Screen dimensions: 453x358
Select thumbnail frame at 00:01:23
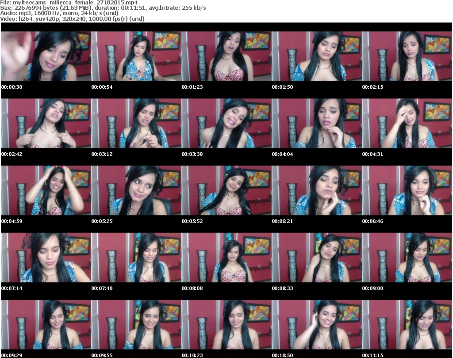[x=226, y=56]
